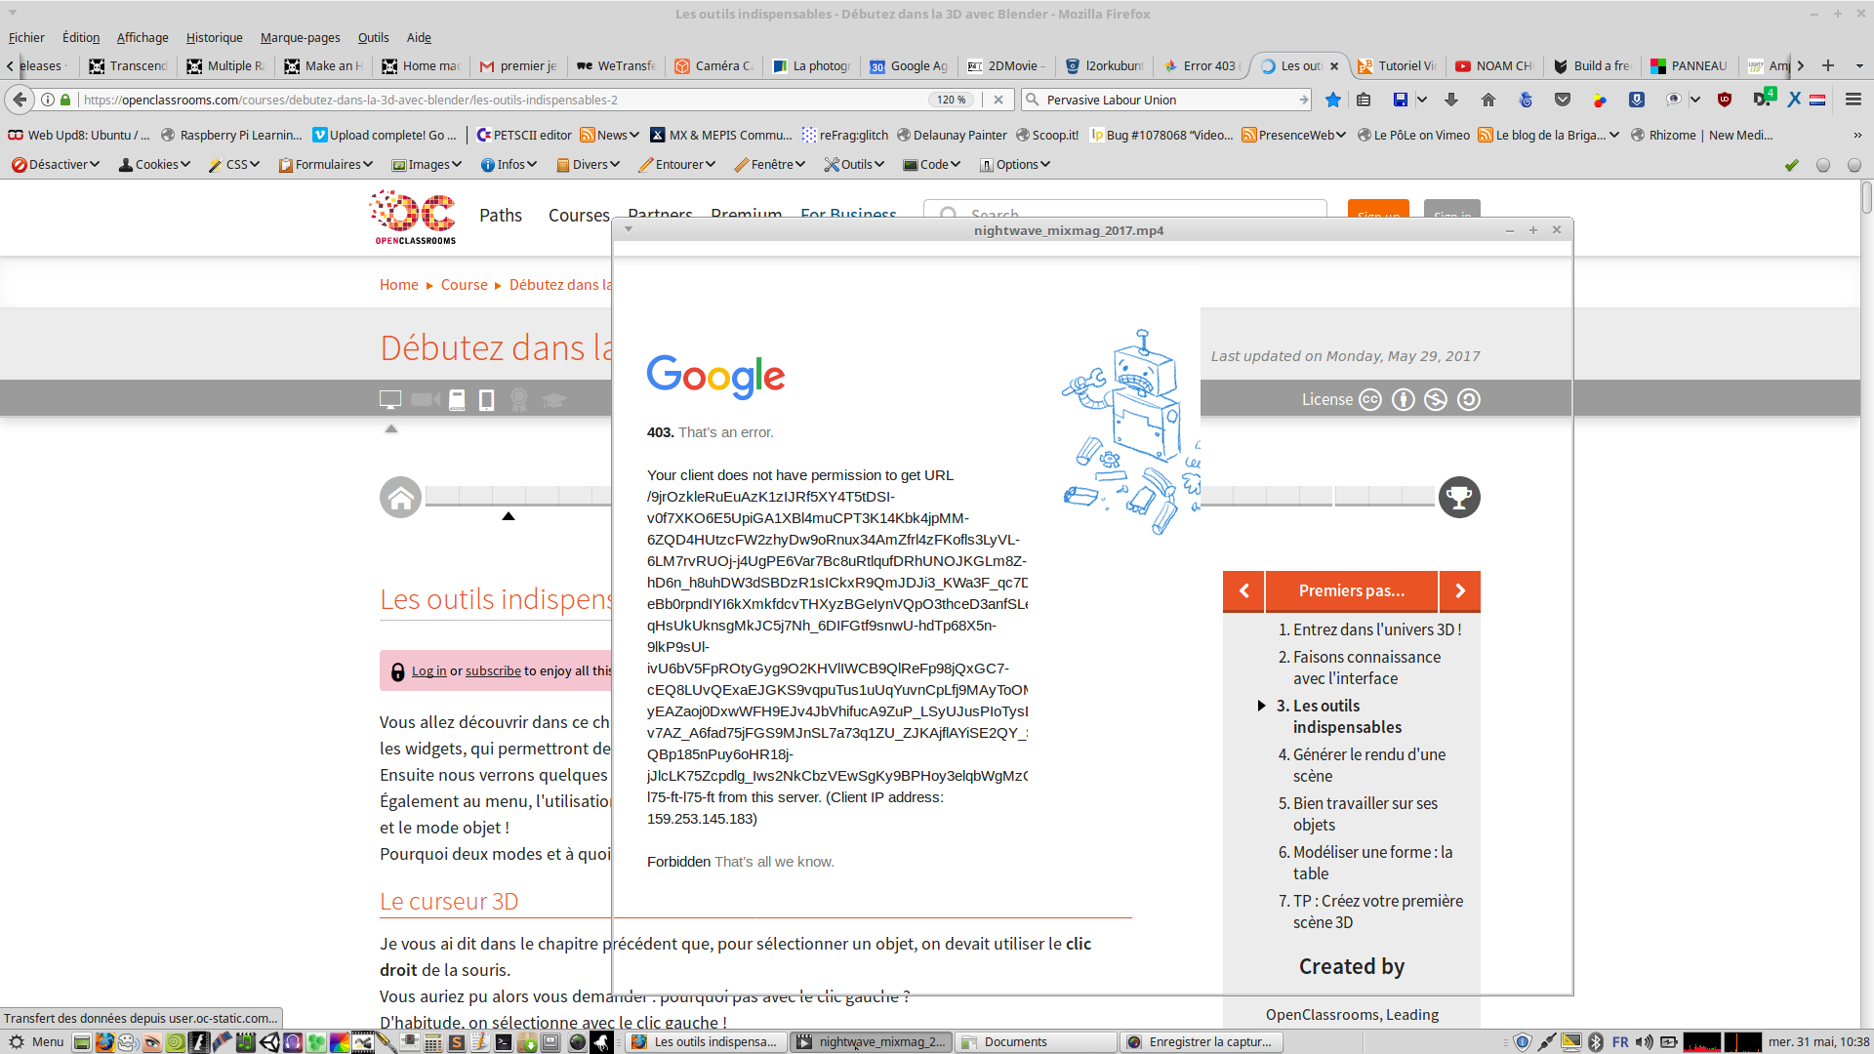Click the Pervasive Labour Union search field
The image size is (1874, 1054).
coord(1166,100)
